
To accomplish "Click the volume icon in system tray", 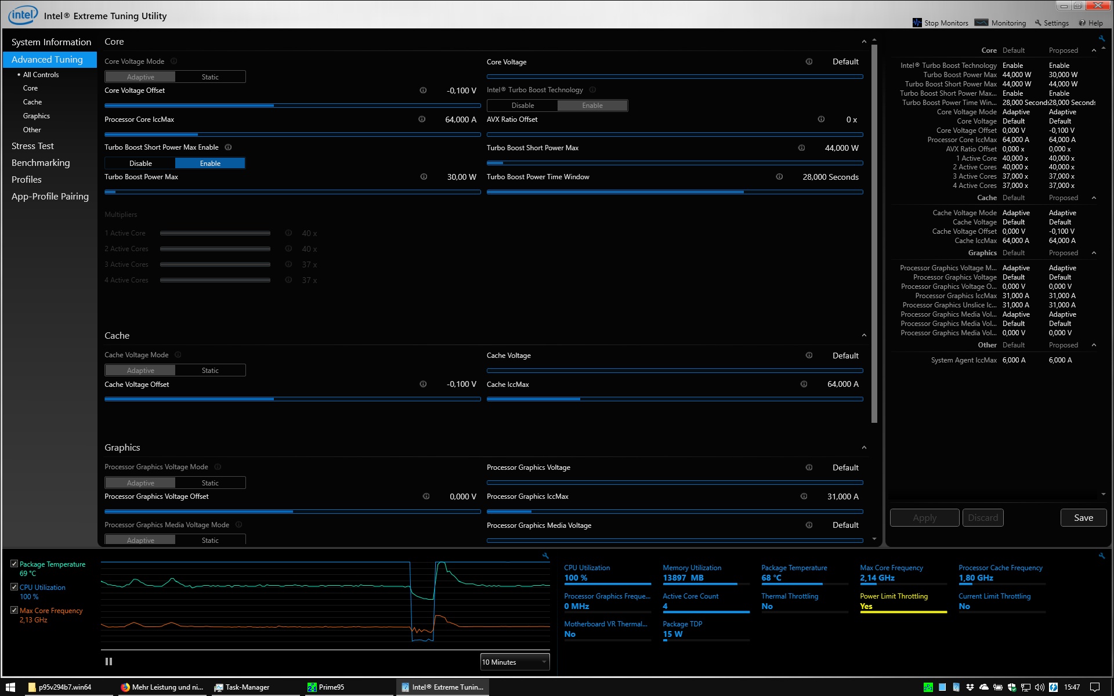I will point(1039,687).
